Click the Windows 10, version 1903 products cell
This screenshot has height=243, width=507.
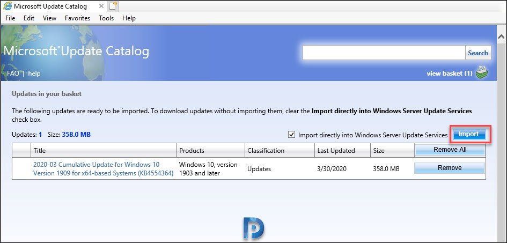pyautogui.click(x=208, y=168)
